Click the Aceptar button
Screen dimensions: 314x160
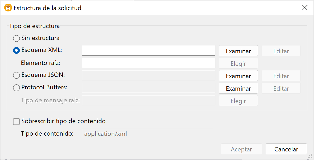pos(241,149)
